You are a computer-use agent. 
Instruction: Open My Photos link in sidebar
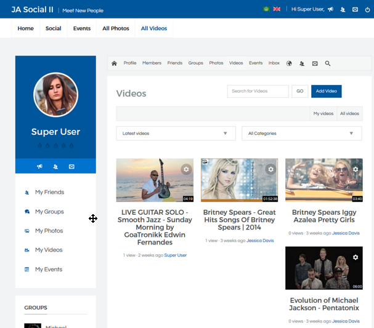coord(49,231)
